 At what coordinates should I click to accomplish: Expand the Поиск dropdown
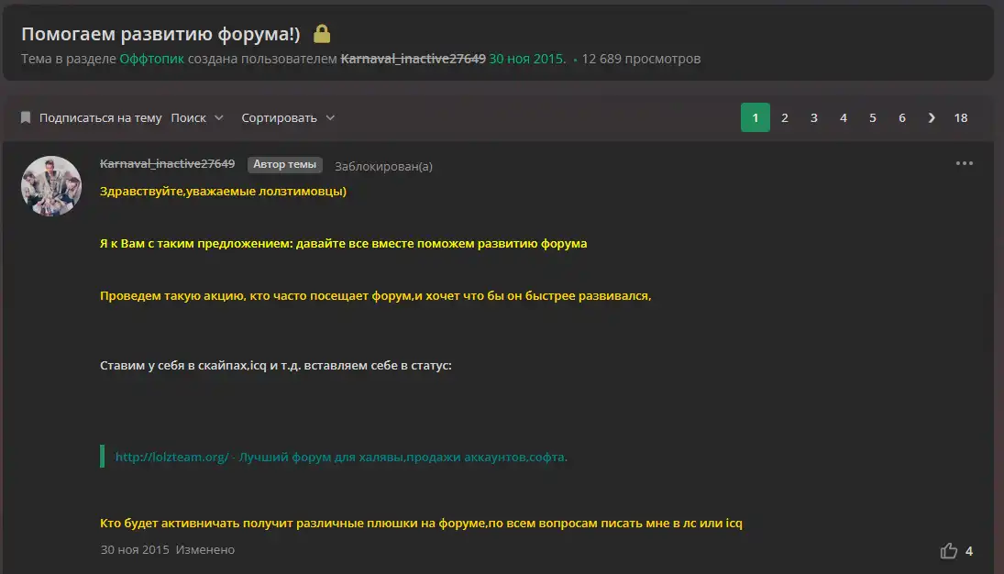pyautogui.click(x=197, y=118)
